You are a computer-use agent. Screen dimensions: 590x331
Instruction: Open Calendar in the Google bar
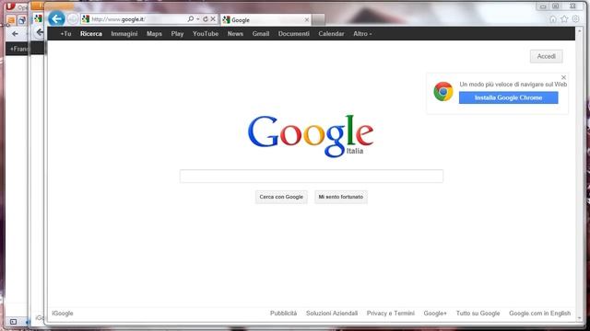coord(331,34)
